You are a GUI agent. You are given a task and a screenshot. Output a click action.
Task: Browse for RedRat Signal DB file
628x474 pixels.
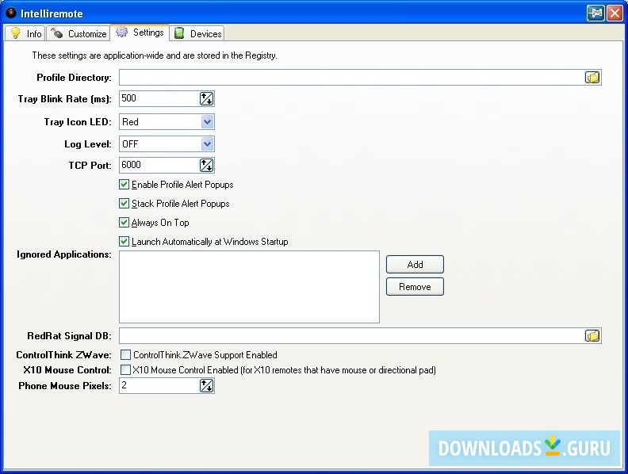[x=592, y=335]
